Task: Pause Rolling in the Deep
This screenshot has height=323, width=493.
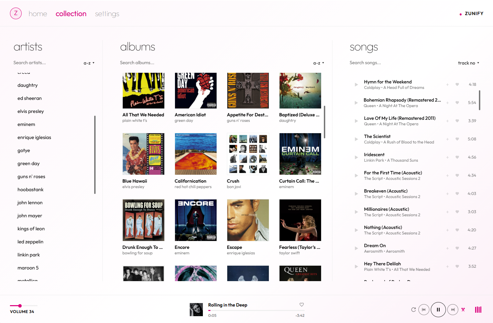Action: click(x=438, y=310)
